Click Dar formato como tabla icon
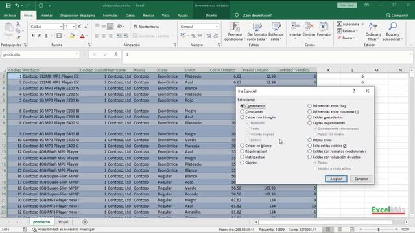Image resolution: width=415 pixels, height=233 pixels. click(x=257, y=27)
